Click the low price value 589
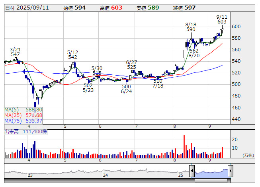This screenshot has width=260, height=187. coord(153,8)
